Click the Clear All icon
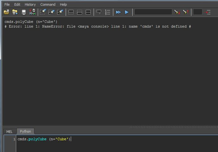 60,12
